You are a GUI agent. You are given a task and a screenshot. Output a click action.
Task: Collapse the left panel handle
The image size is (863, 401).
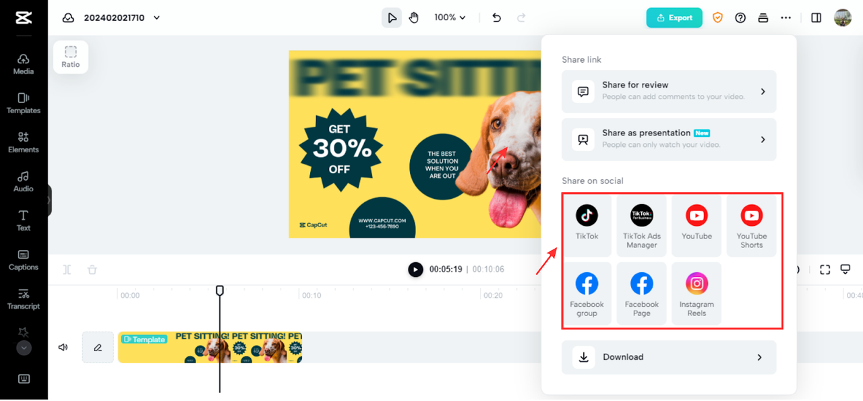pyautogui.click(x=49, y=200)
